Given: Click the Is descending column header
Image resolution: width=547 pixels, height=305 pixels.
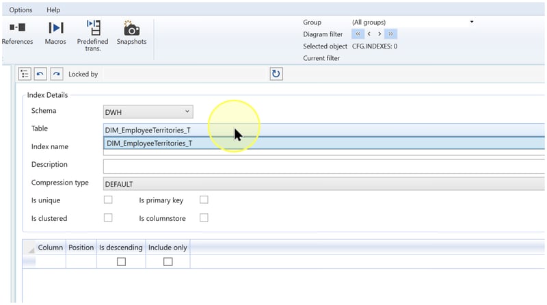Looking at the screenshot, I should pyautogui.click(x=121, y=248).
